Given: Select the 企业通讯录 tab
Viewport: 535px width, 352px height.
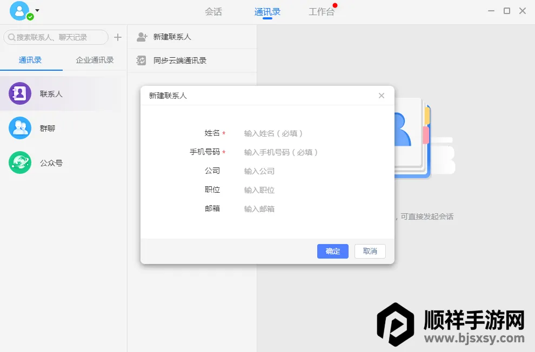Looking at the screenshot, I should (95, 60).
